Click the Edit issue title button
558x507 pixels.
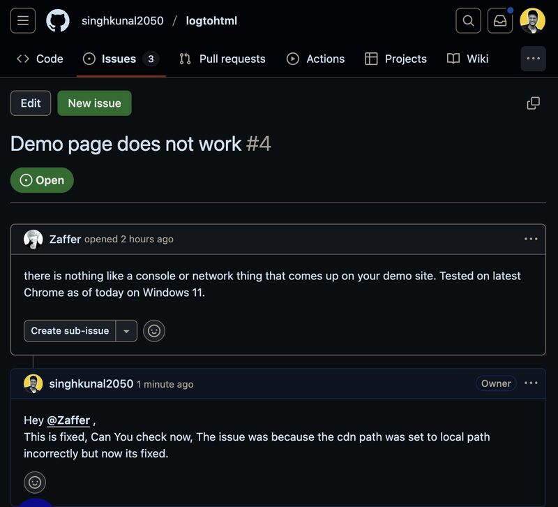(31, 103)
